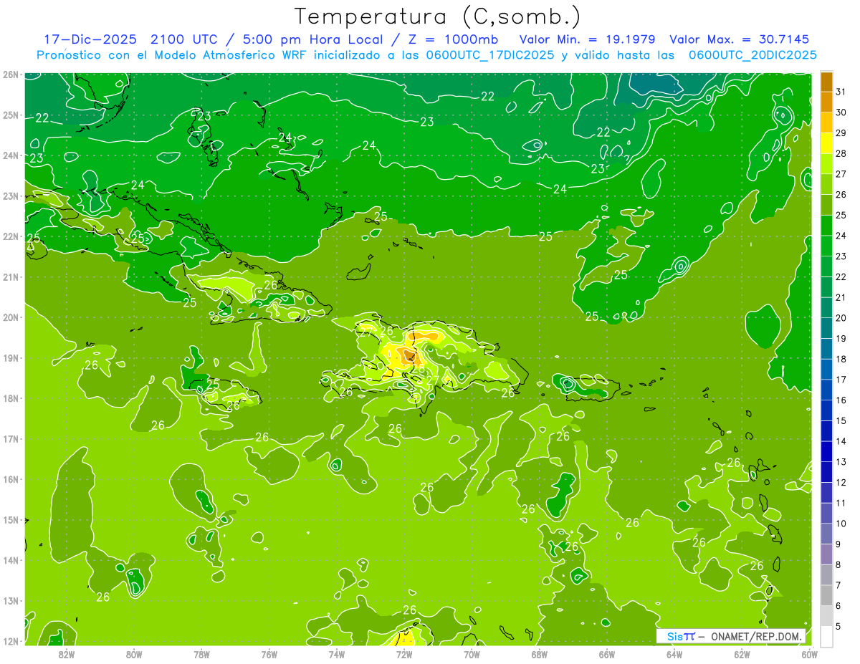Pick the dark blue swatch between 14 and 15

point(826,431)
